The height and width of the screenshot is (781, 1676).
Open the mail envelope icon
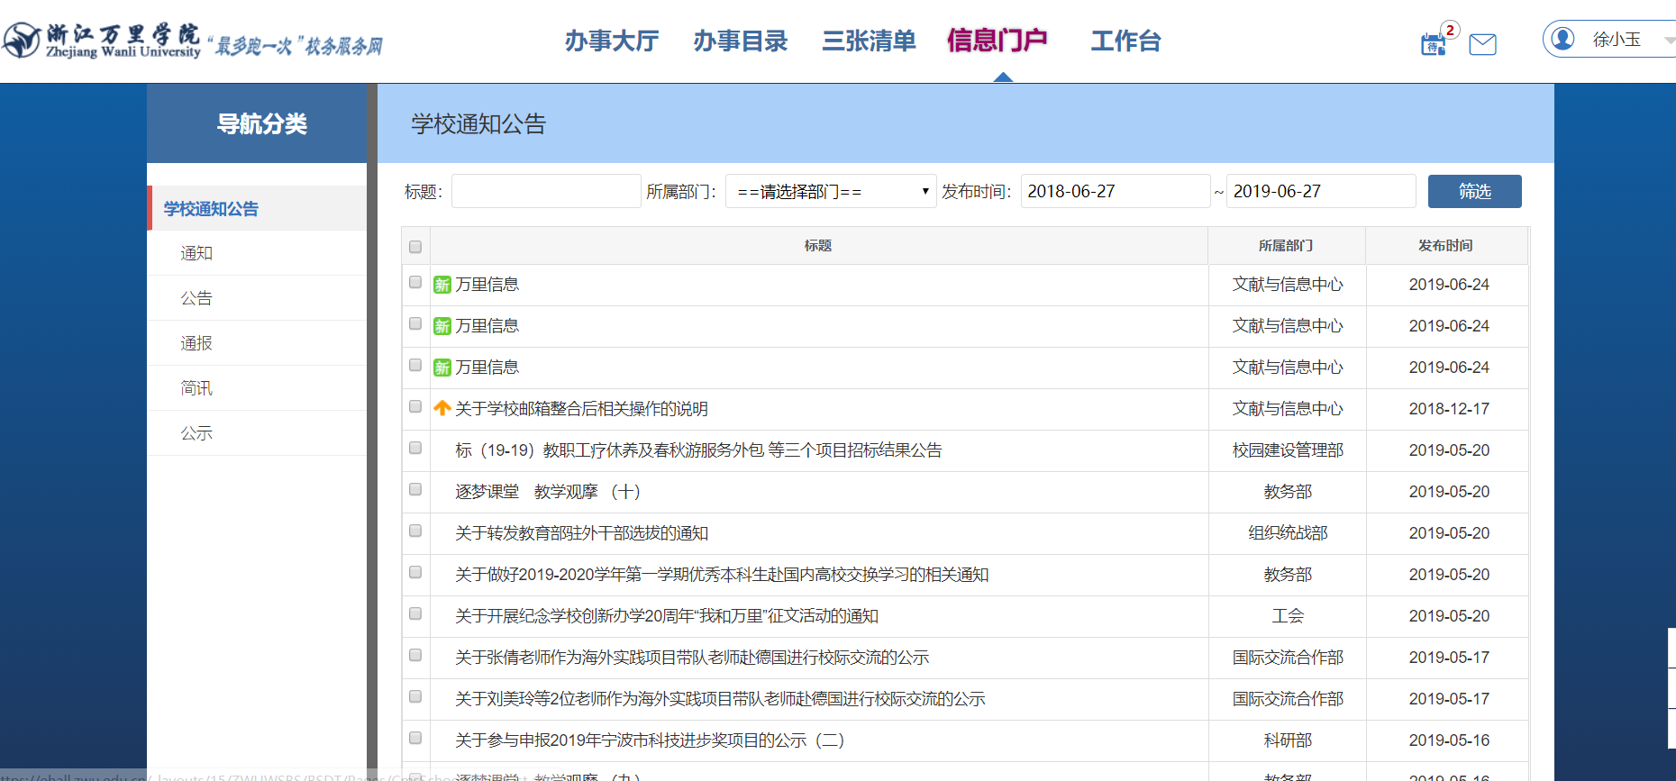pos(1482,44)
